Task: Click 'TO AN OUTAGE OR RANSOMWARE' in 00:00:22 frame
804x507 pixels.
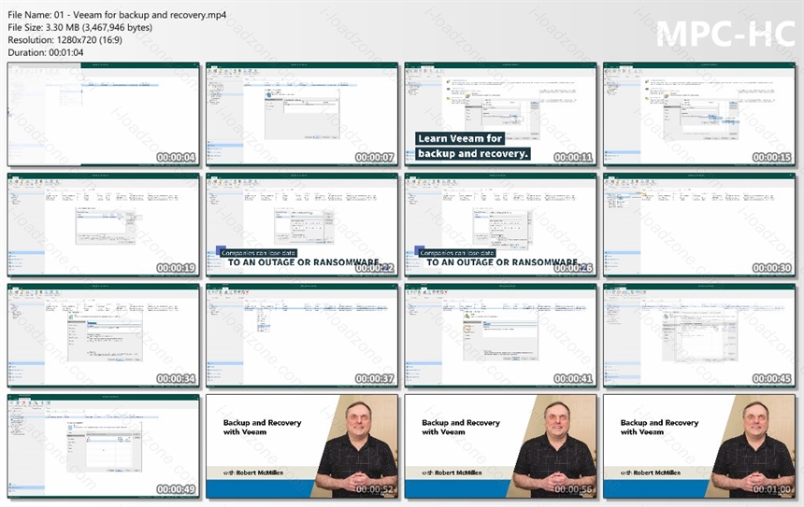Action: click(x=304, y=262)
